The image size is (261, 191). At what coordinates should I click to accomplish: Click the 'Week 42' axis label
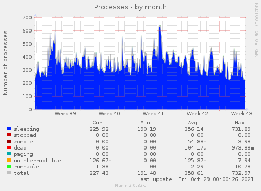tap(197, 114)
